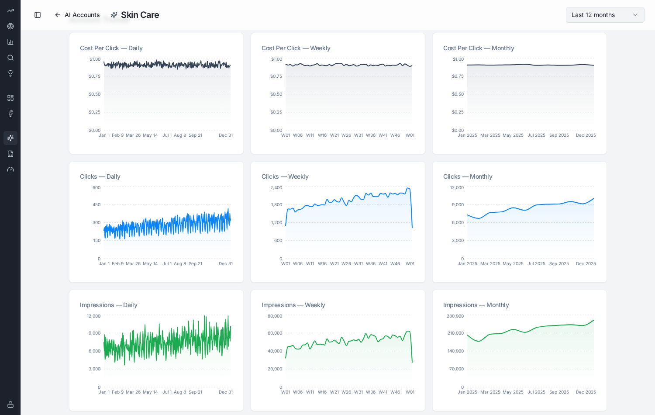Click the Clicks — Monthly chart title
This screenshot has height=415, width=655.
coord(468,176)
